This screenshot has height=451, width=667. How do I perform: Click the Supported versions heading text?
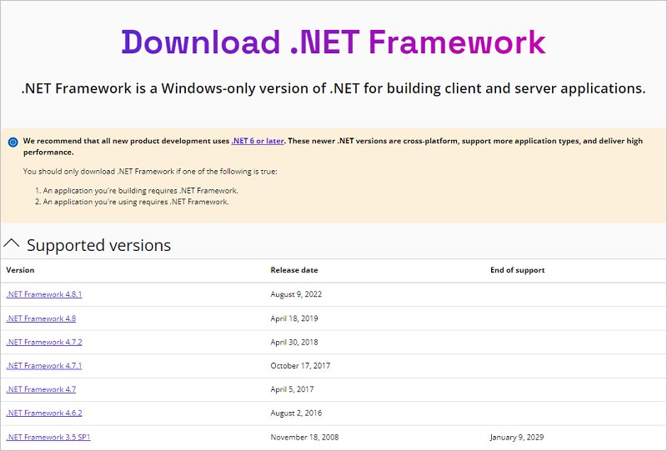pyautogui.click(x=98, y=245)
